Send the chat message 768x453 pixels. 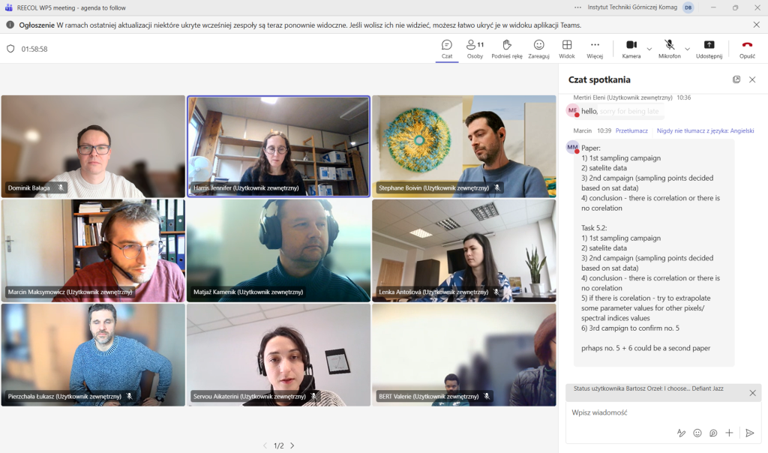tap(749, 433)
